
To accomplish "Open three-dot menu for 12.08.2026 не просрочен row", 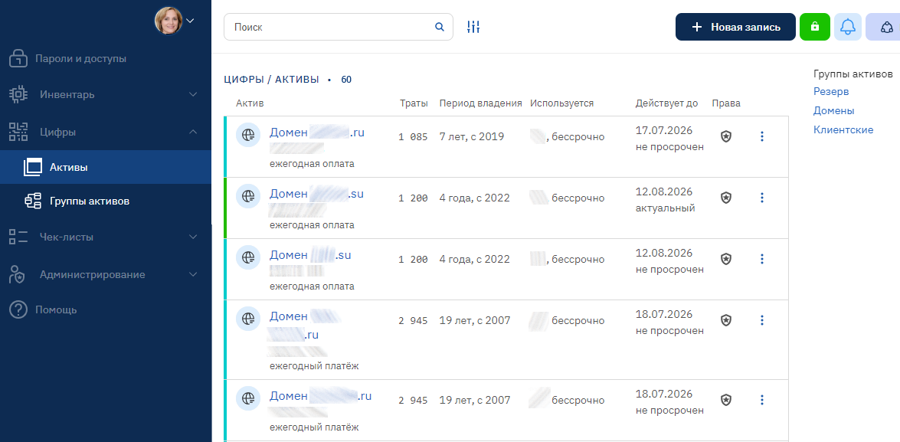I will pos(762,259).
